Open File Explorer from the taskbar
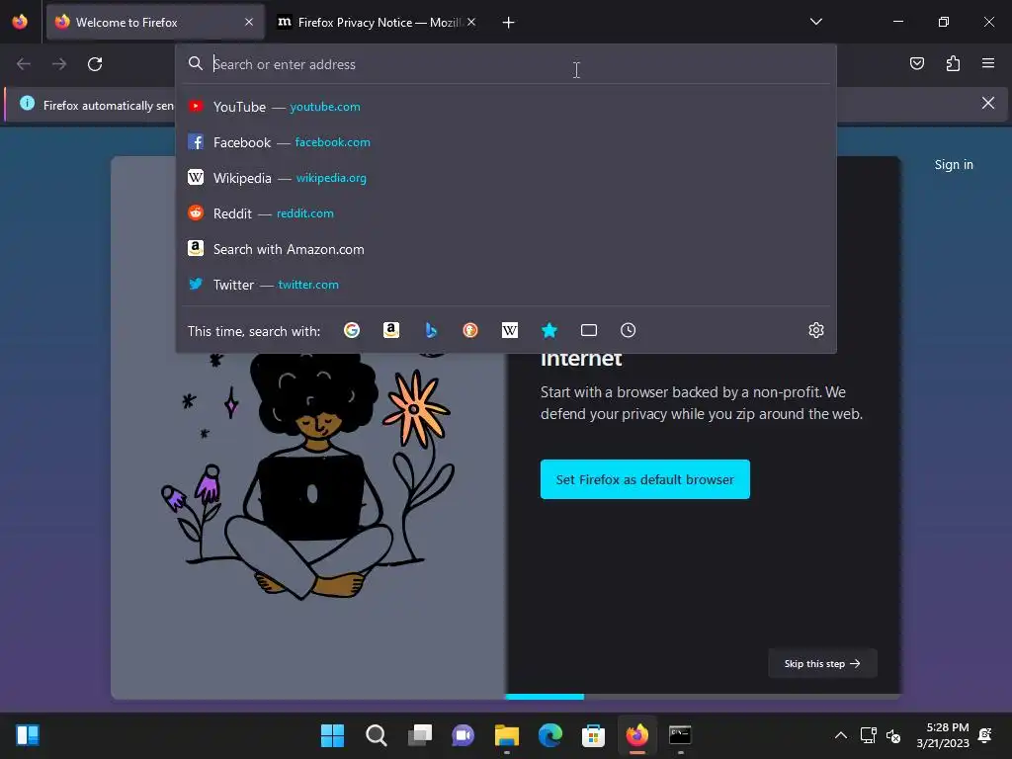This screenshot has height=759, width=1012. [507, 735]
